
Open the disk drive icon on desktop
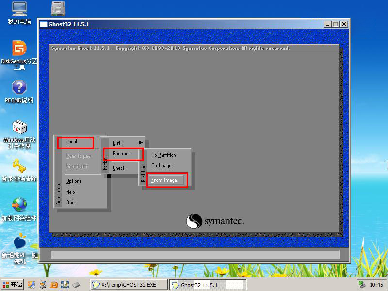(58, 9)
